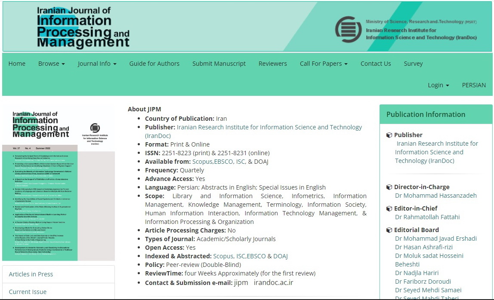Click the contact email jipm irandoc.ac.ir

tap(263, 283)
